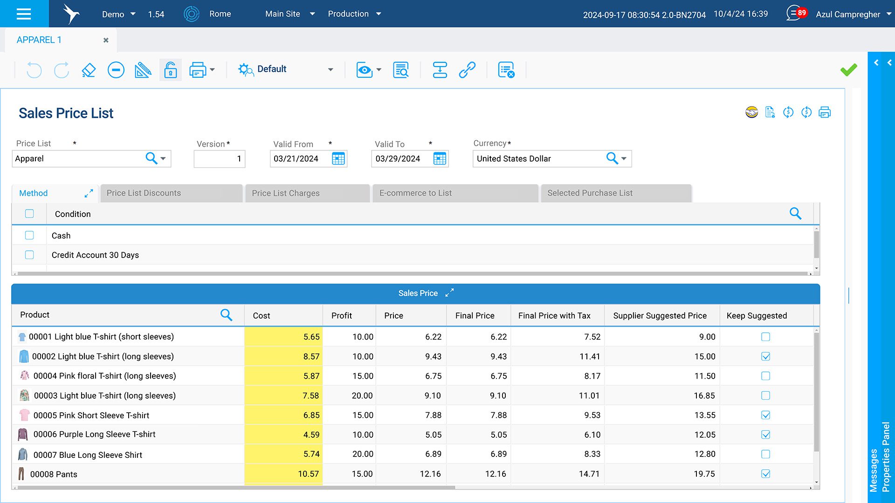
Task: Expand the Default settings dropdown
Action: (x=330, y=70)
